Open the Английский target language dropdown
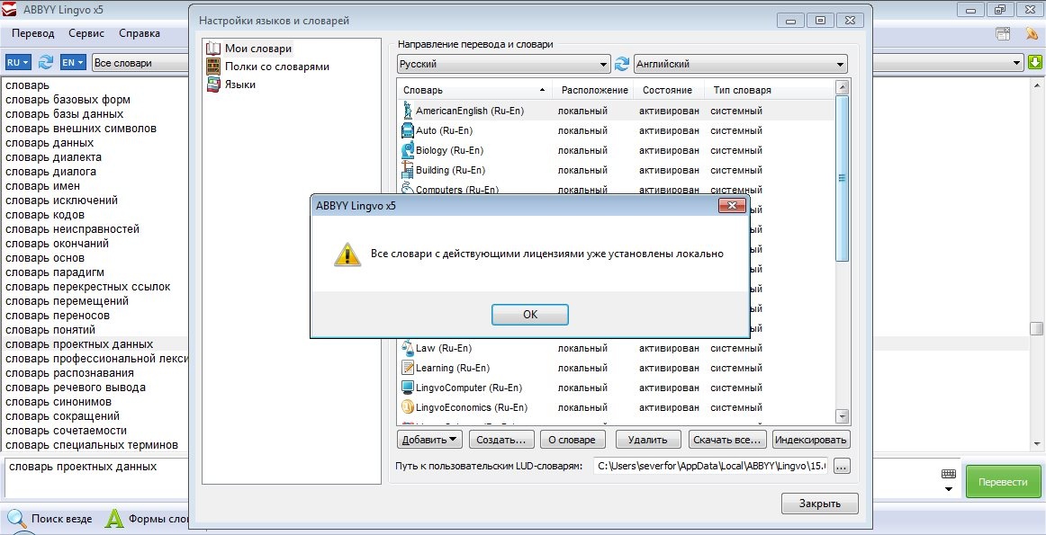This screenshot has height=535, width=1046. (740, 65)
